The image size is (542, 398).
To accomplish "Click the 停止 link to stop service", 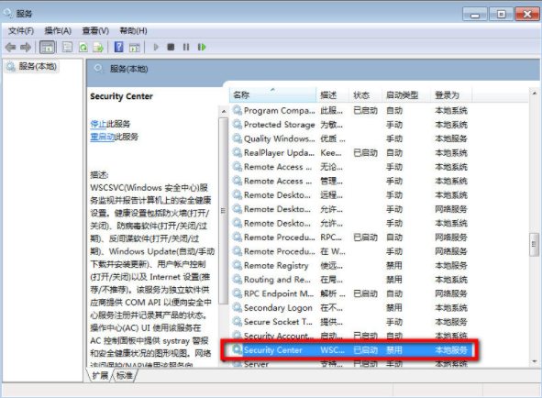I will (98, 124).
